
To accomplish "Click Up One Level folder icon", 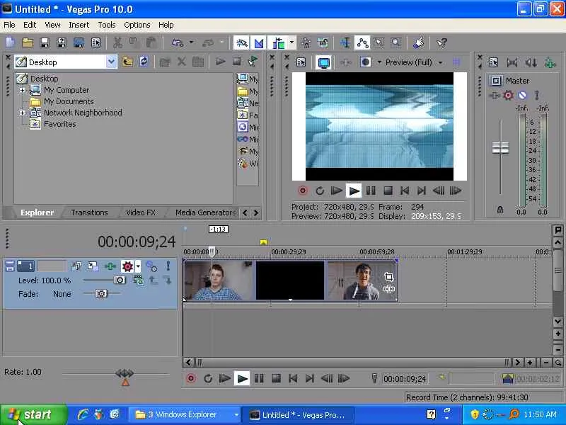I will (127, 62).
